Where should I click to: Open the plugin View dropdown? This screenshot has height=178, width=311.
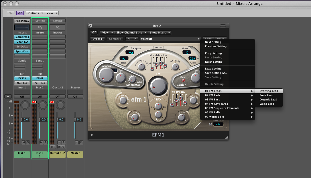(107, 33)
